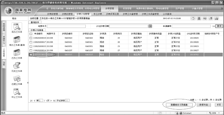Select the 手工抄表 submenu tab
Image resolution: width=224 pixels, height=115 pixels.
(x=98, y=14)
